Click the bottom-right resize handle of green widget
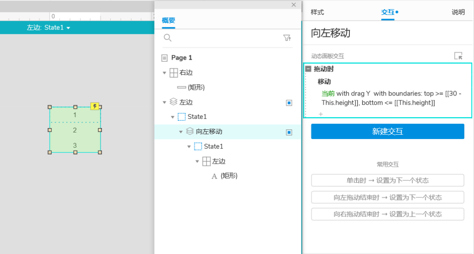The height and width of the screenshot is (254, 474). click(x=100, y=152)
